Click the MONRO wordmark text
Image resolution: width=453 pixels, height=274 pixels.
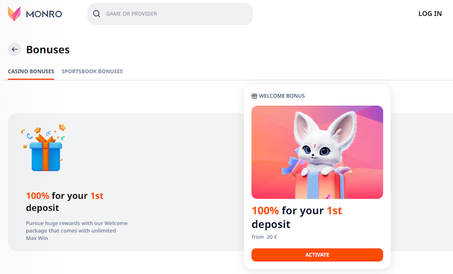44,14
